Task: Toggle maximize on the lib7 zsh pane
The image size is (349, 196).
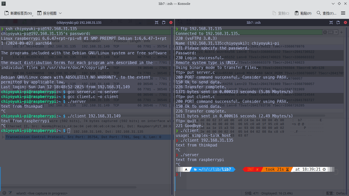Action: point(331,22)
